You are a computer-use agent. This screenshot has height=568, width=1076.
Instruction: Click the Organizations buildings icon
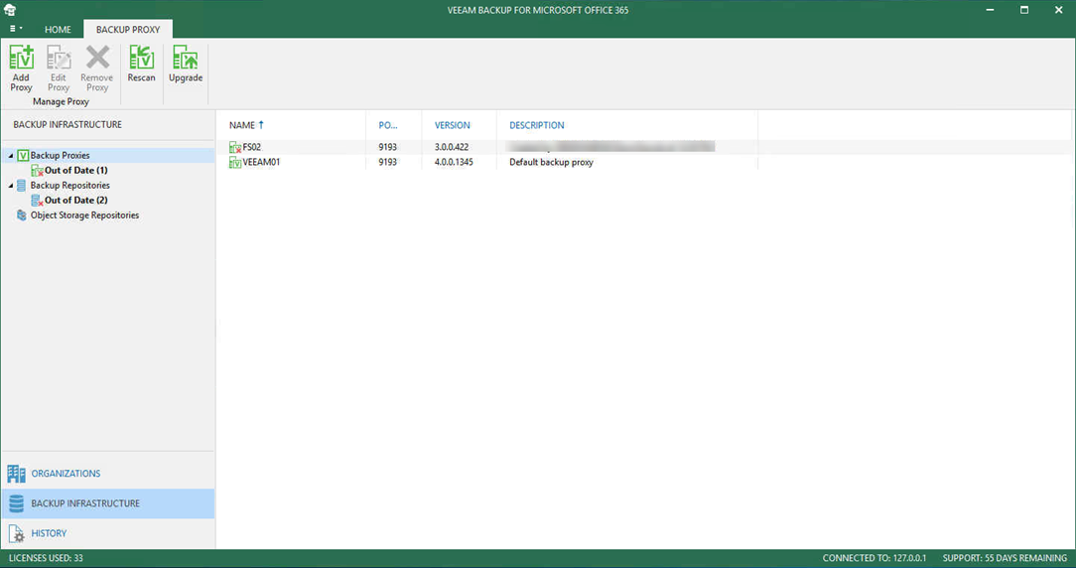point(17,474)
